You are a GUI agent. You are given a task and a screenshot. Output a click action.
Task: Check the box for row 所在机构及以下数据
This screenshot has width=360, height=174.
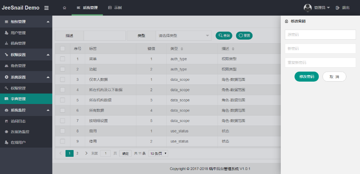pyautogui.click(x=62, y=90)
